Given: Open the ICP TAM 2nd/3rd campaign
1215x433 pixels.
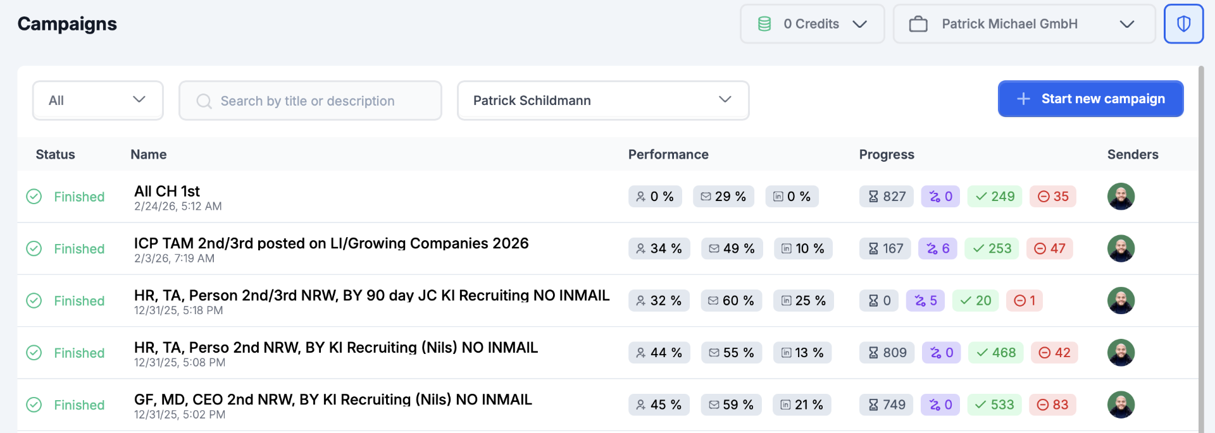Looking at the screenshot, I should click(331, 243).
